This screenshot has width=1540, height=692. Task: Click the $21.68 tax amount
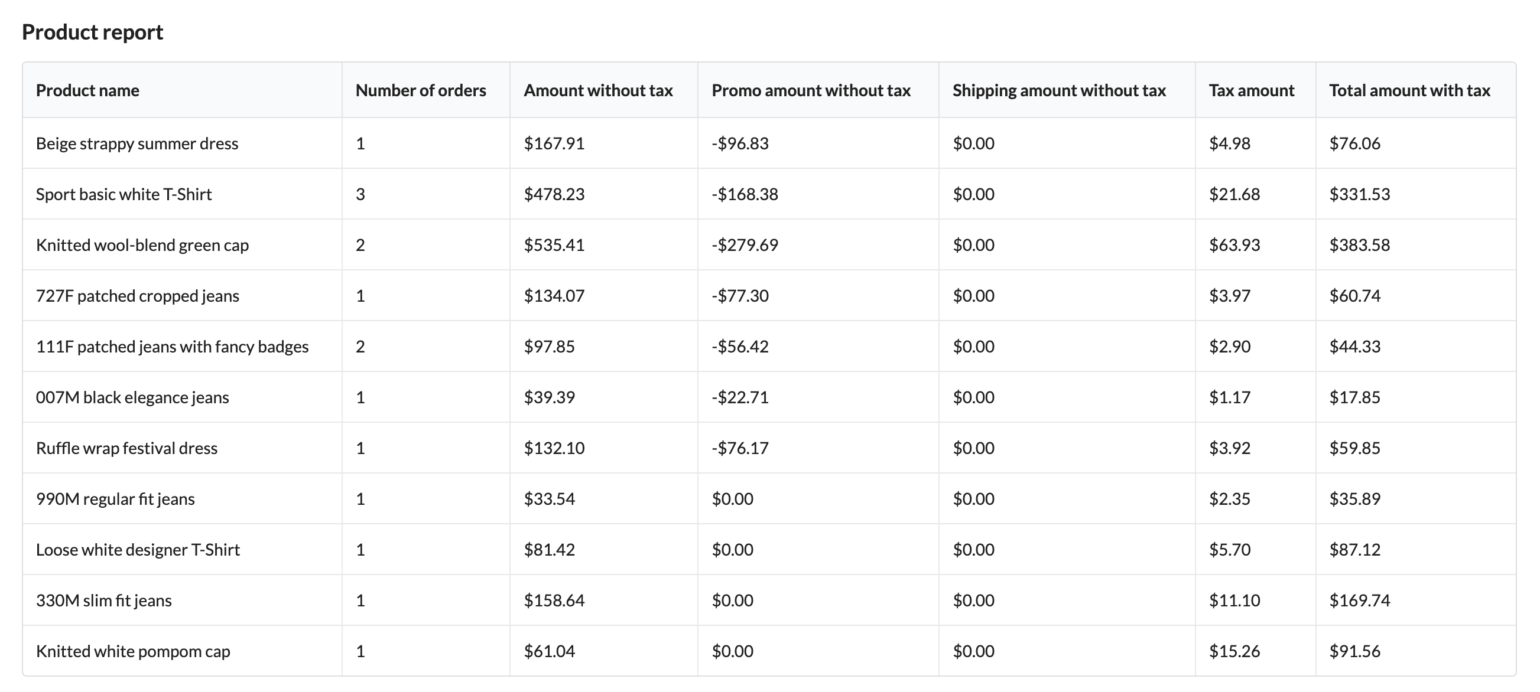tap(1234, 194)
